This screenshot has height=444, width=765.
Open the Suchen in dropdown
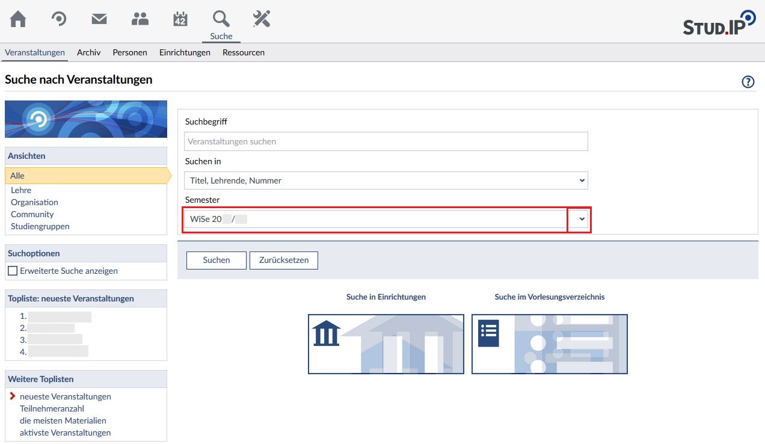click(386, 180)
